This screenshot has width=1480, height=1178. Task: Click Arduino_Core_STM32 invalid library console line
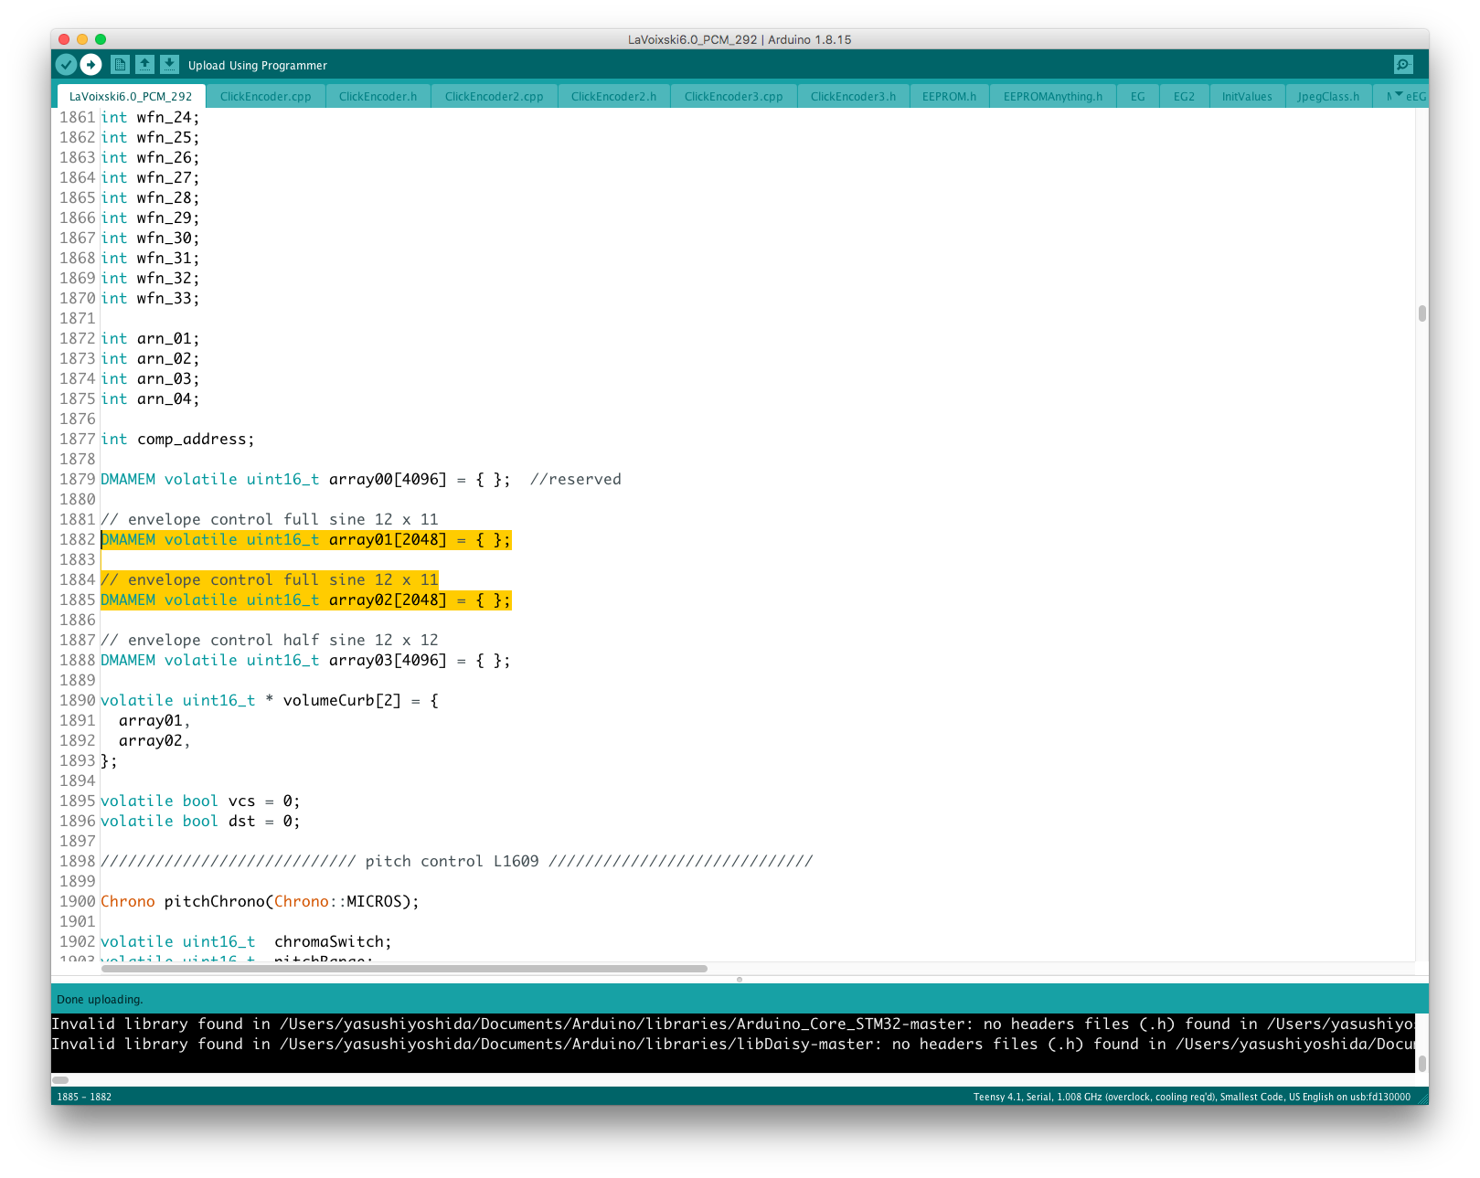[x=732, y=1024]
